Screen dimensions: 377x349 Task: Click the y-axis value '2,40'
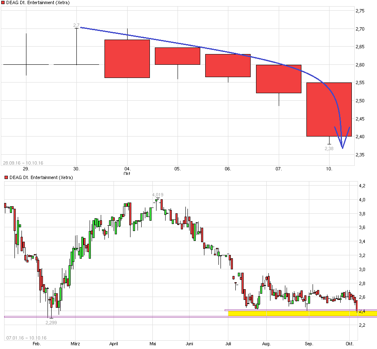coord(360,137)
